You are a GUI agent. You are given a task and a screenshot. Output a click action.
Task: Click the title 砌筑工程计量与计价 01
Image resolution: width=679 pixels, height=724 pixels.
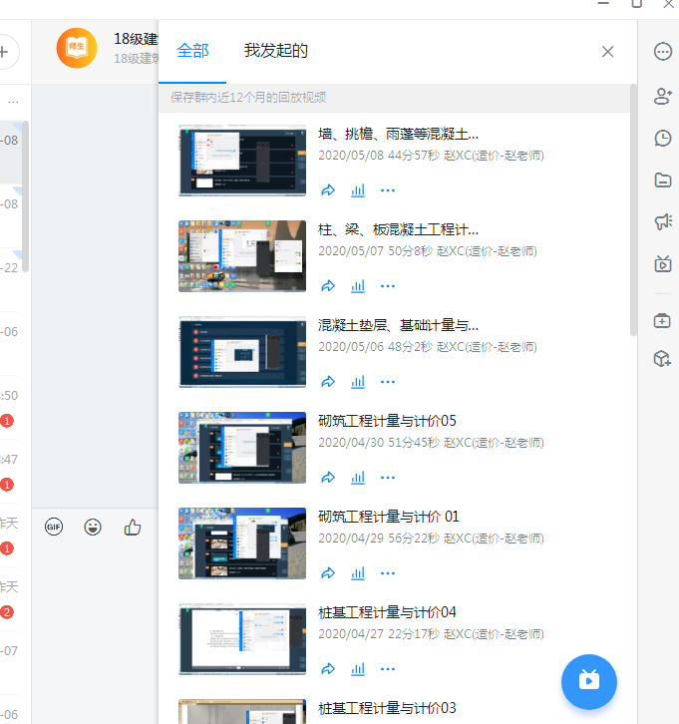click(x=389, y=517)
